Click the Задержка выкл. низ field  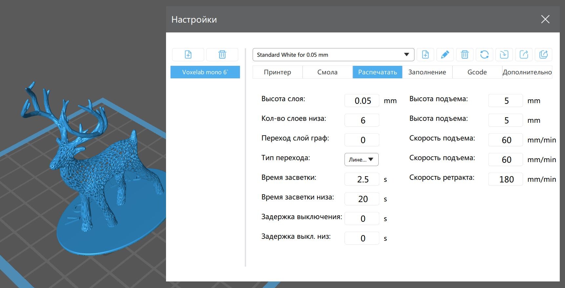362,238
